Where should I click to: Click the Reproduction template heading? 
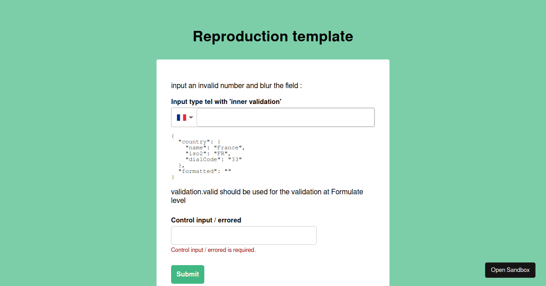tap(273, 36)
